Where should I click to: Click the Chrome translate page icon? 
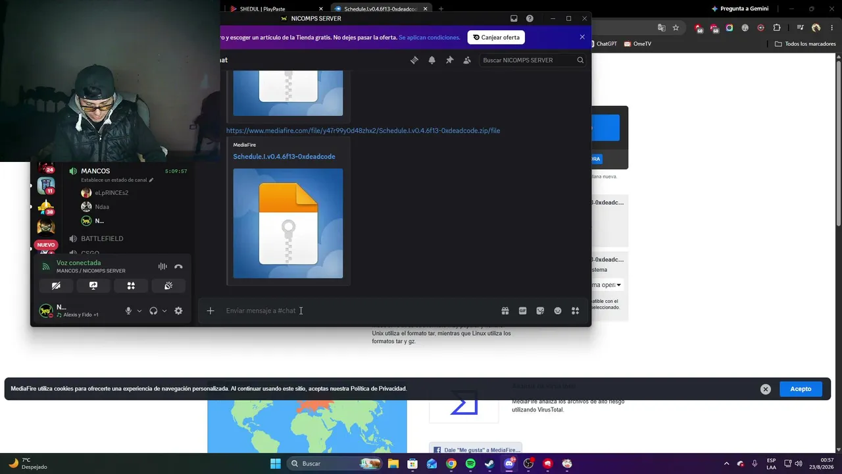[662, 28]
